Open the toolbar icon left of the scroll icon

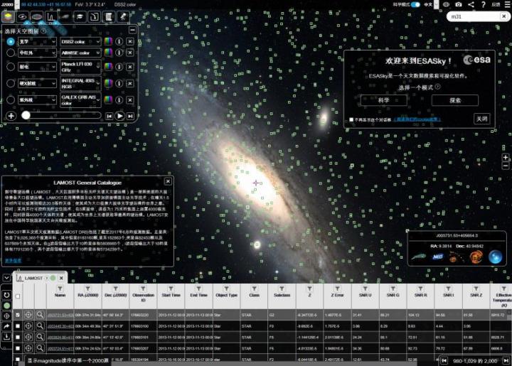[x=94, y=16]
